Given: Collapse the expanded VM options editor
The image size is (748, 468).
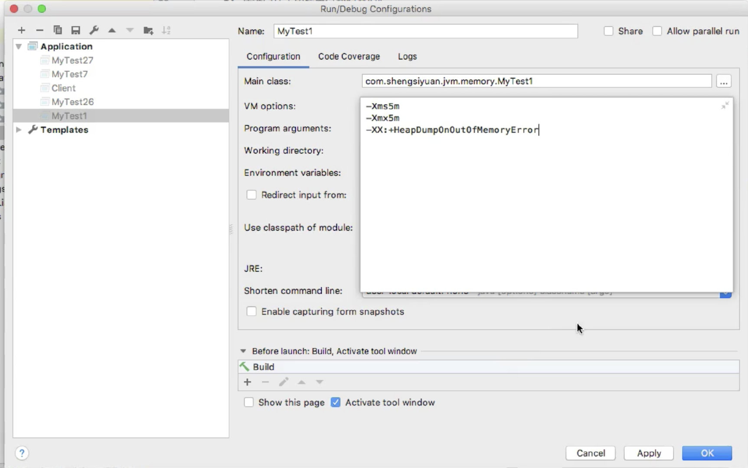Looking at the screenshot, I should tap(725, 105).
